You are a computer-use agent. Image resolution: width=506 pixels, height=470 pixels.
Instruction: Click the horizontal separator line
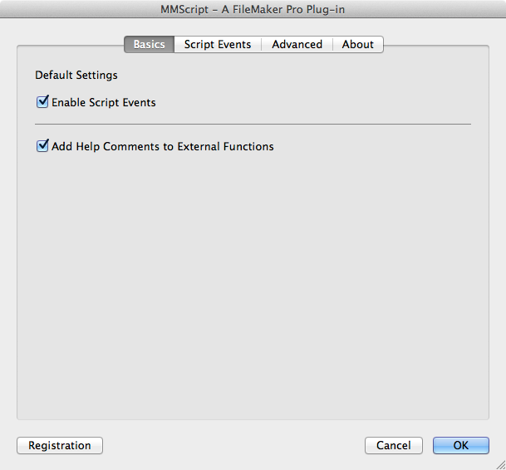pyautogui.click(x=253, y=124)
